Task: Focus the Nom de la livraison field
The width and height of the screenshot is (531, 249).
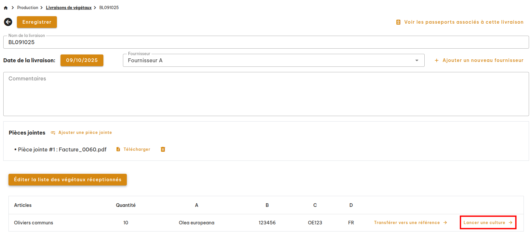Action: [266, 42]
